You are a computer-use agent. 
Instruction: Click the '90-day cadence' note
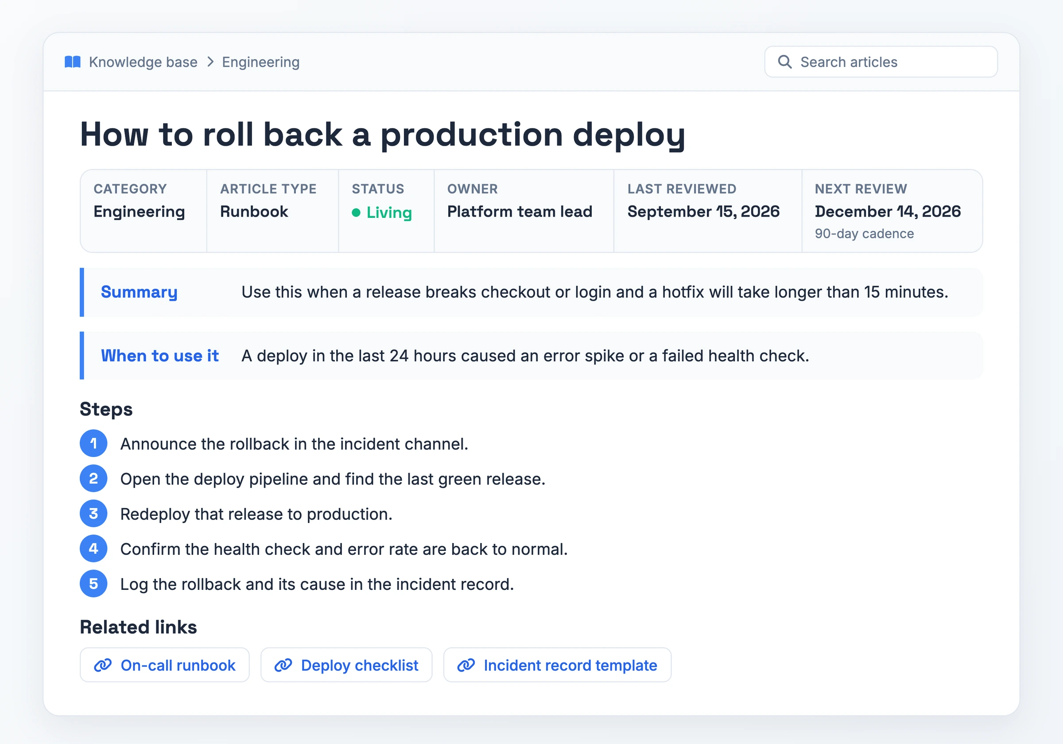(x=865, y=234)
